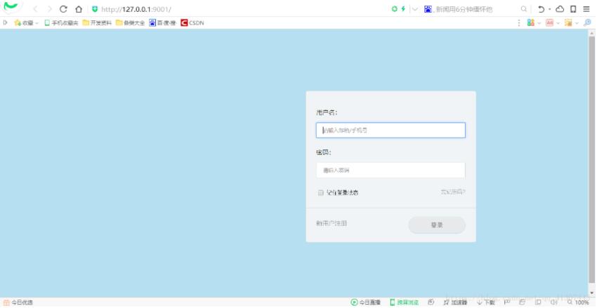Click the cloud sync icon in toolbar
597x308 pixels.
[x=560, y=9]
